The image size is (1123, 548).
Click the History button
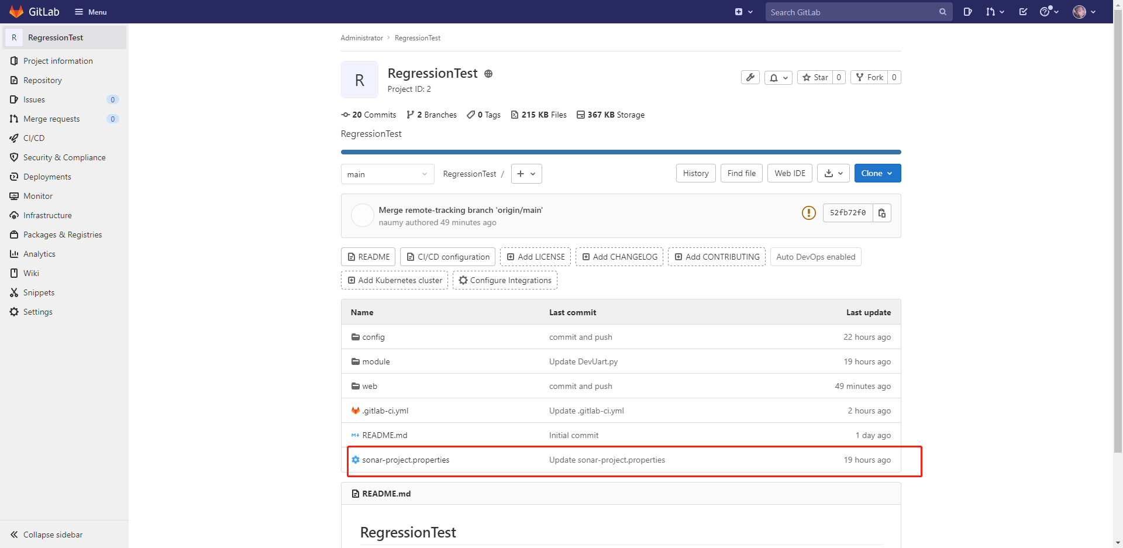point(695,173)
